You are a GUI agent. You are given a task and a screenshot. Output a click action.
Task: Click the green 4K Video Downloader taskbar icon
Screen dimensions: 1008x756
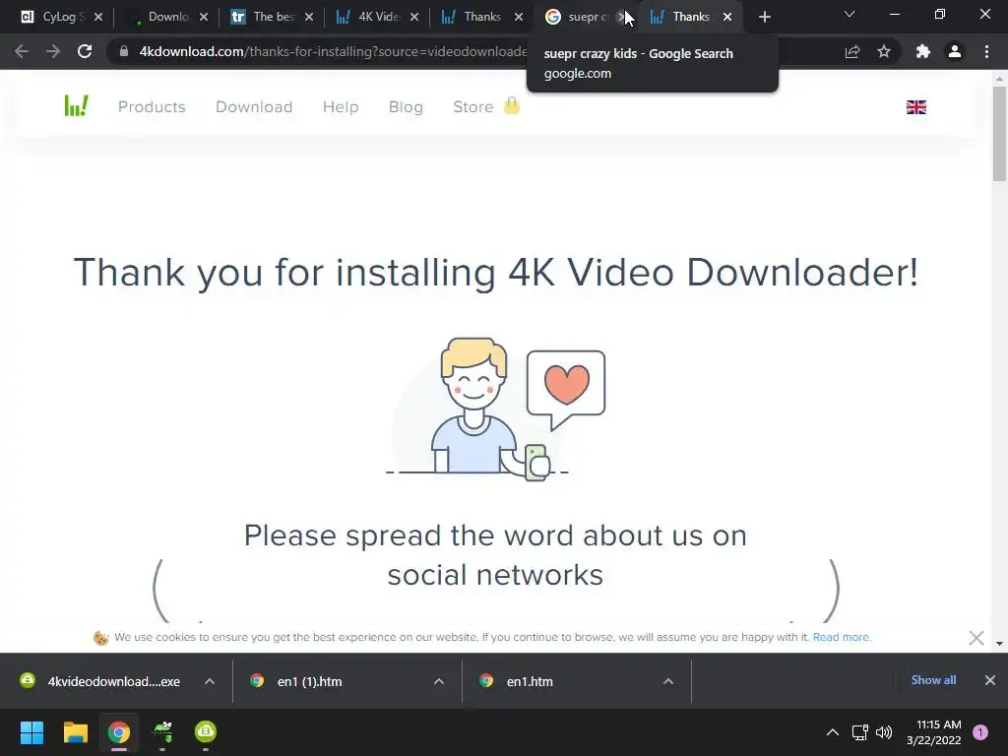(x=206, y=731)
